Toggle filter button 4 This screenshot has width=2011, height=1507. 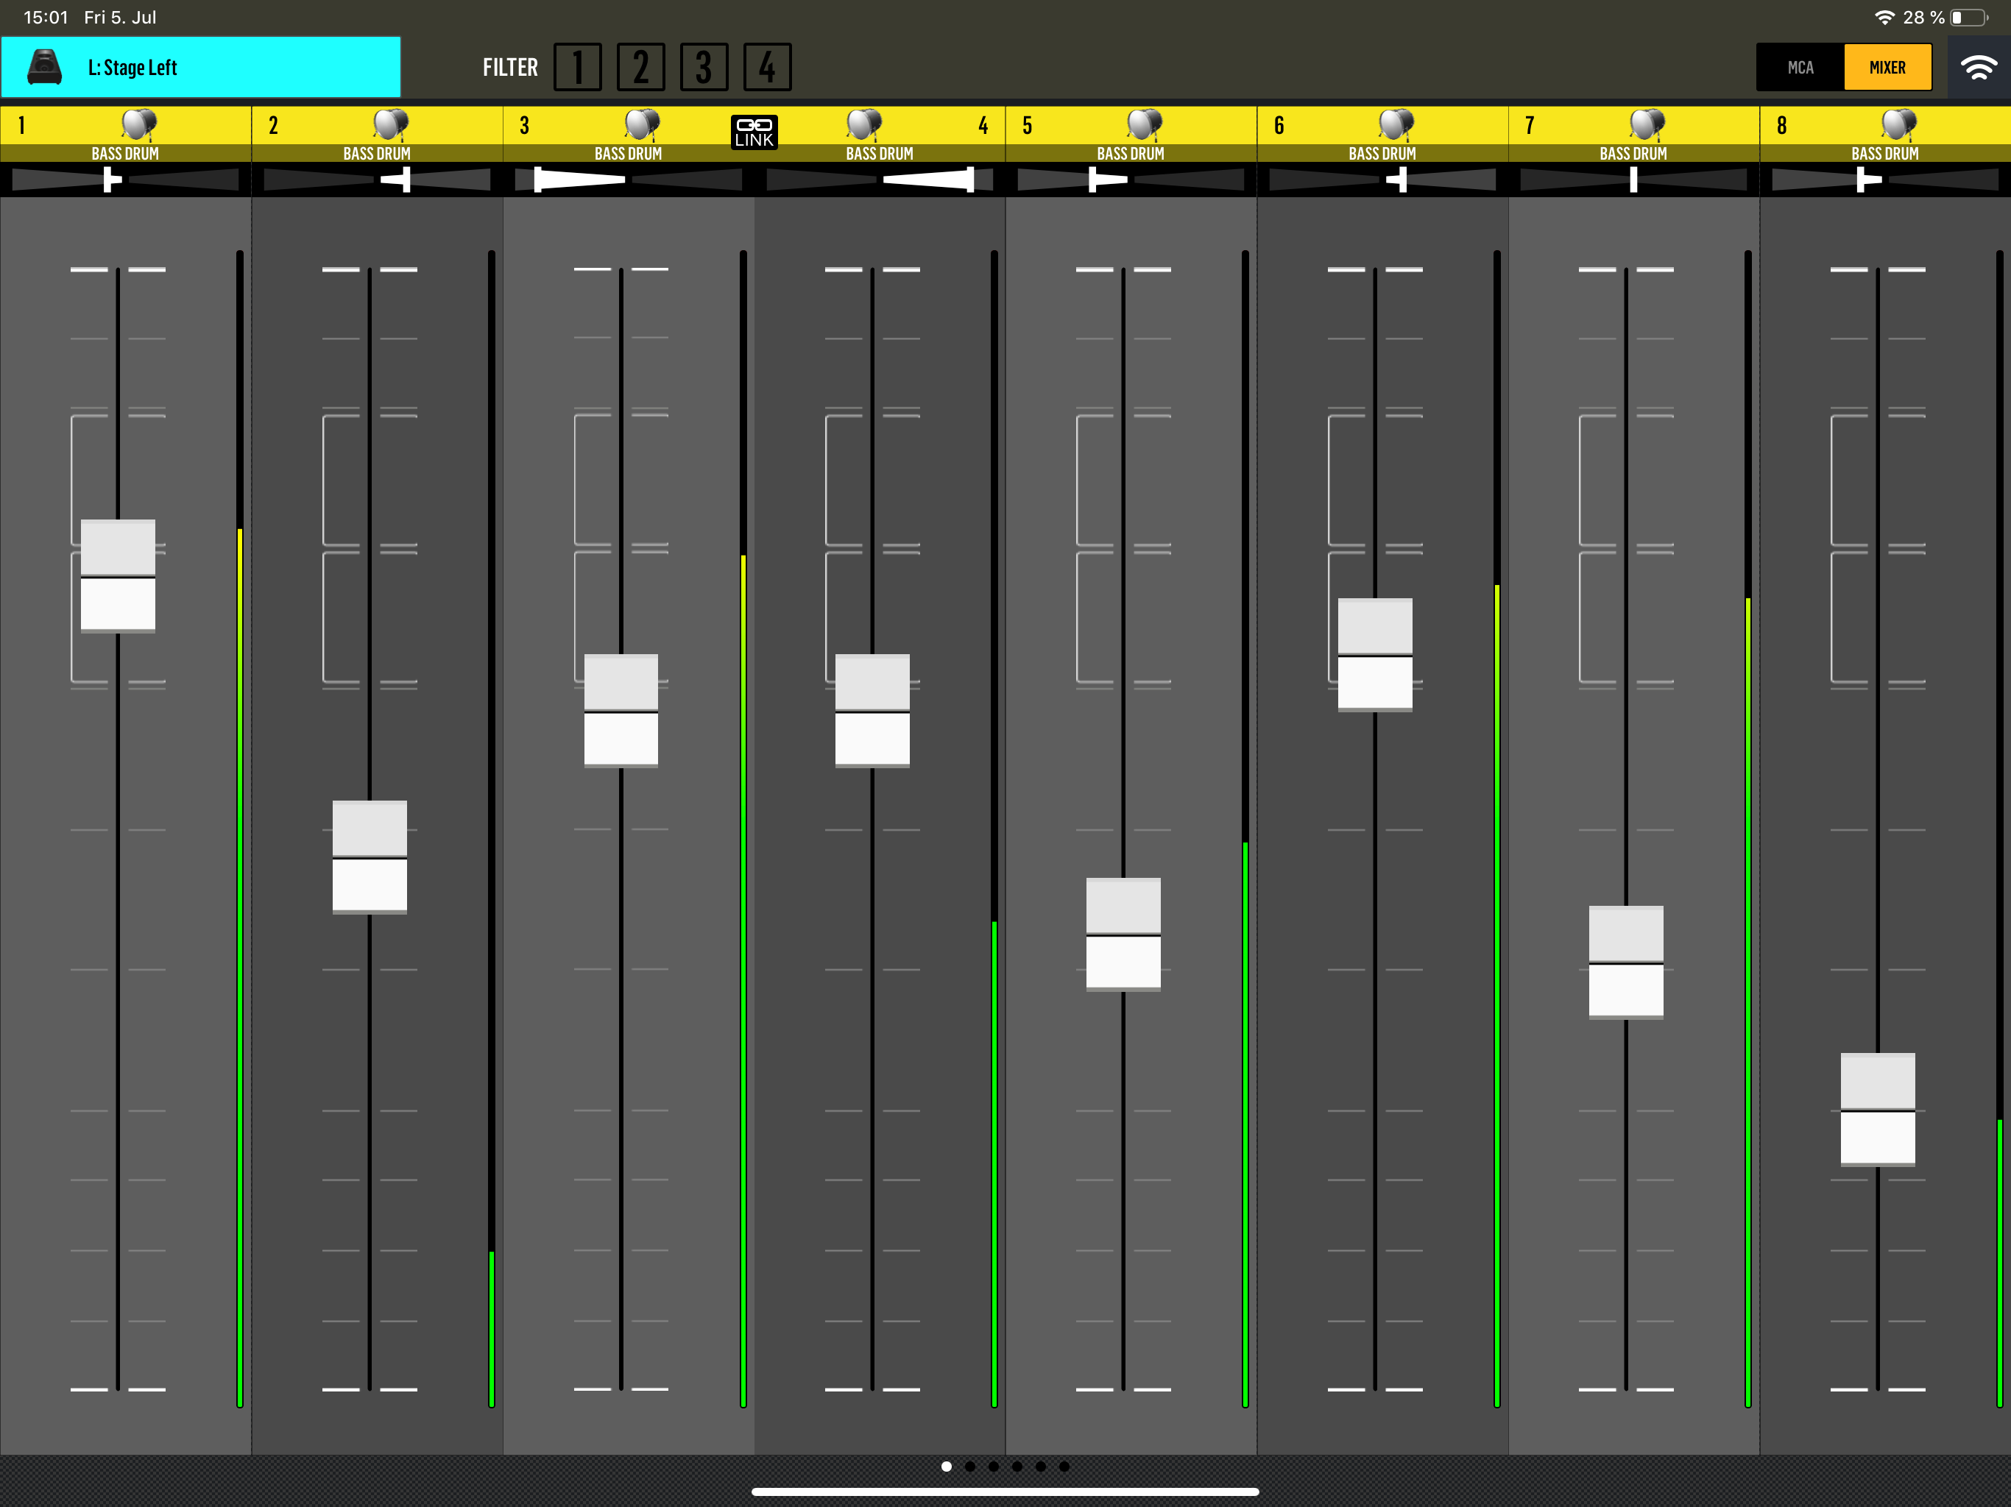click(x=767, y=67)
